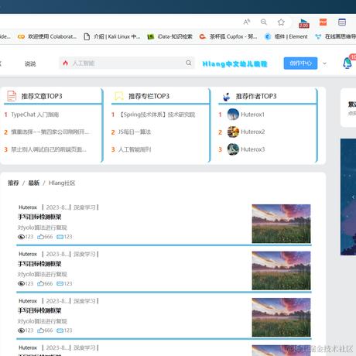
Task: Click the recommended articles TOP3 document icon
Action: 12,96
